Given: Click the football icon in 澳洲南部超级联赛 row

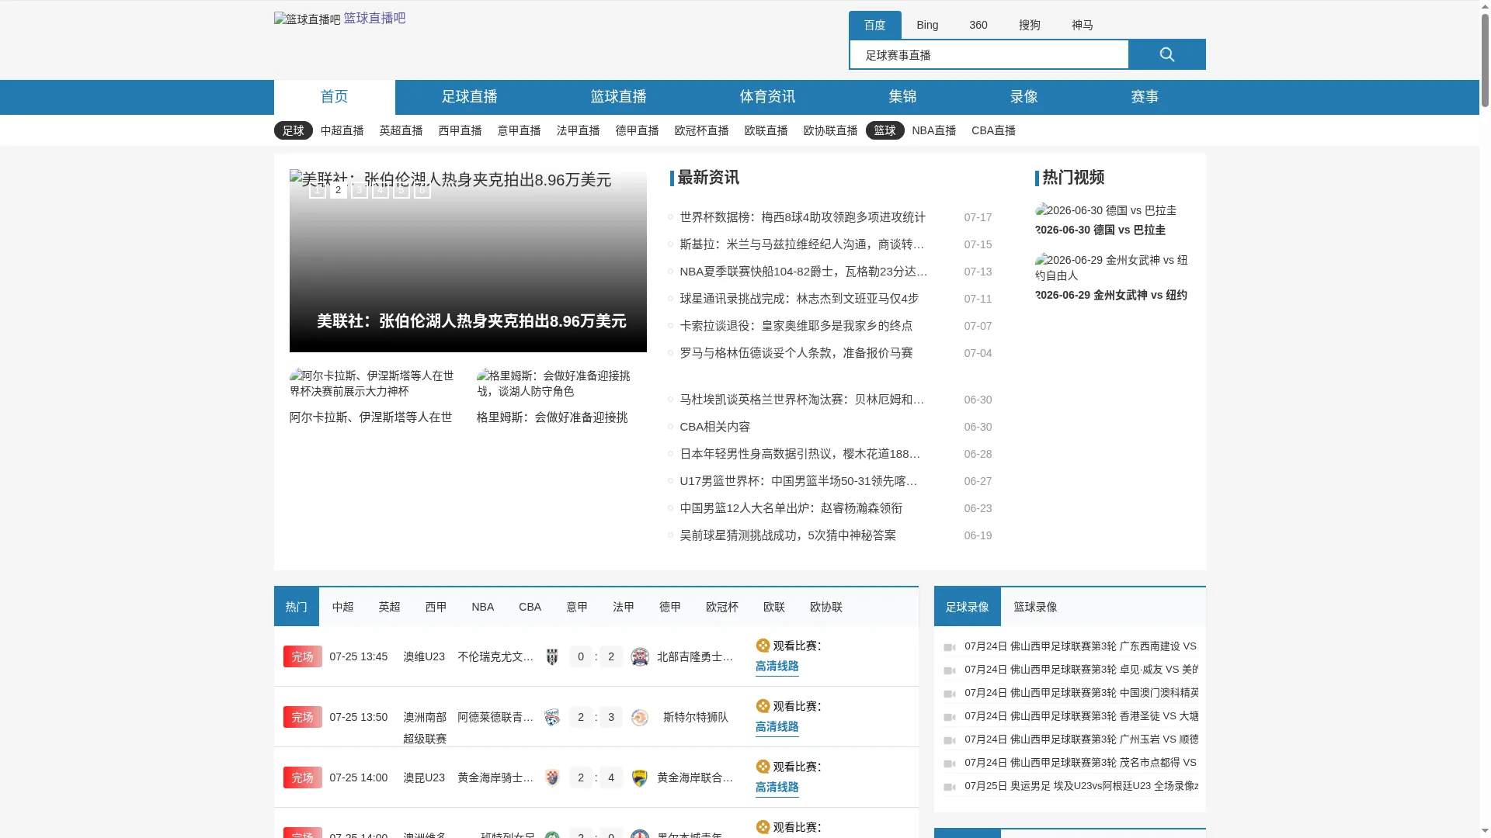Looking at the screenshot, I should (763, 706).
